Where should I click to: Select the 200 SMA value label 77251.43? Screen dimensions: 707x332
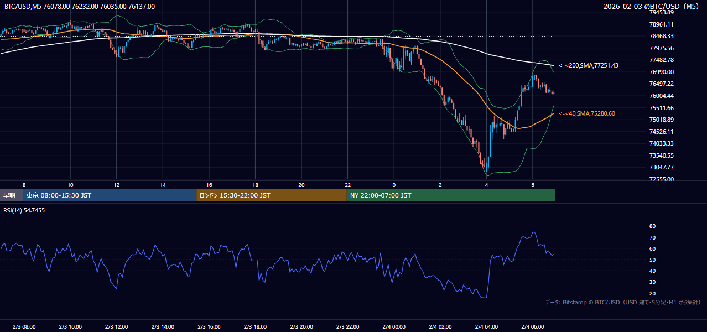pos(606,65)
